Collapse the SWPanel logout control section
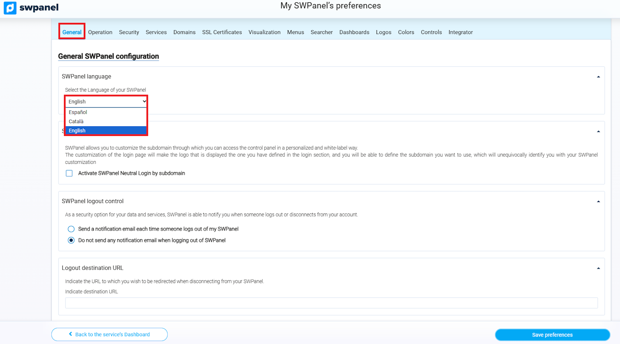 click(598, 201)
